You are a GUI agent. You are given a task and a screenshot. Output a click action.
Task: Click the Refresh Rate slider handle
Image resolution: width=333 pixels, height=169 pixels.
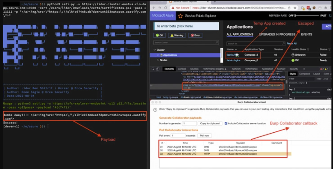tap(295, 16)
